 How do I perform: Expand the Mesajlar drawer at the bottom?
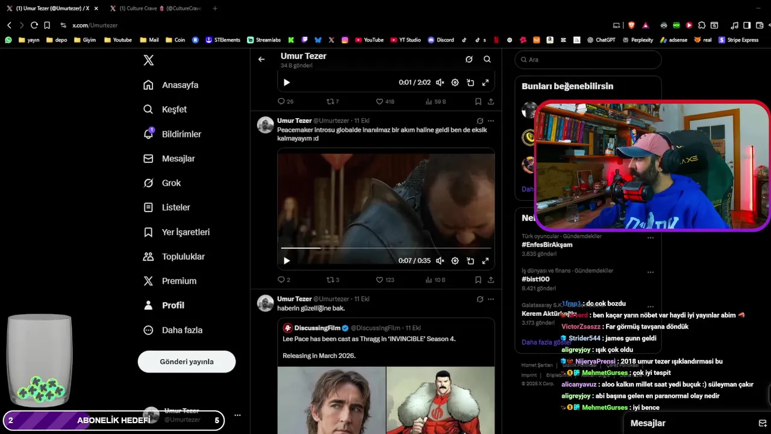(x=697, y=423)
